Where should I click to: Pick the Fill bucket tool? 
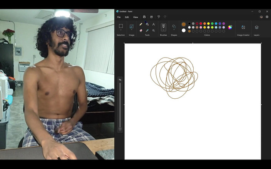pos(147,24)
